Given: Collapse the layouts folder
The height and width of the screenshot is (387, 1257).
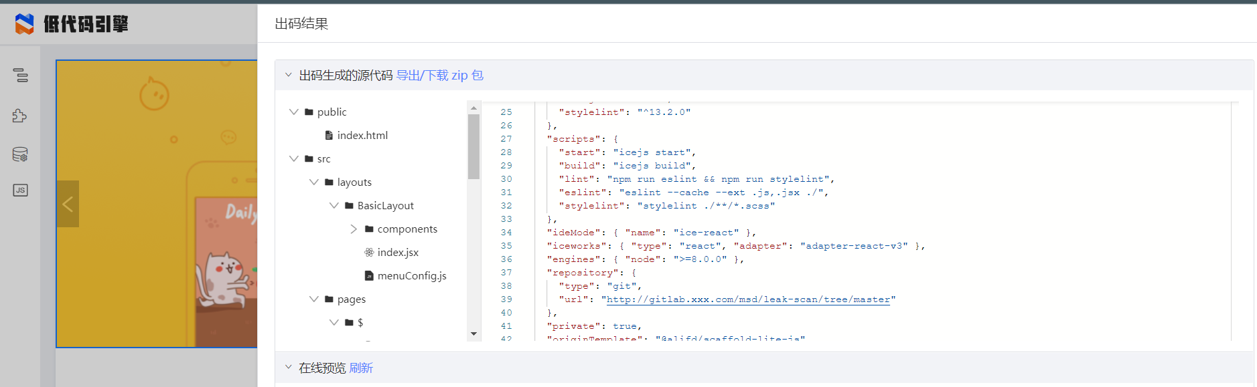Looking at the screenshot, I should pos(313,182).
